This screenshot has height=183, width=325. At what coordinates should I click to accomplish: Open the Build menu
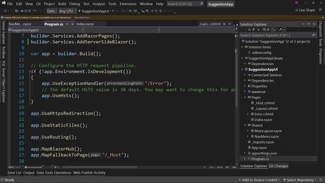click(62, 4)
